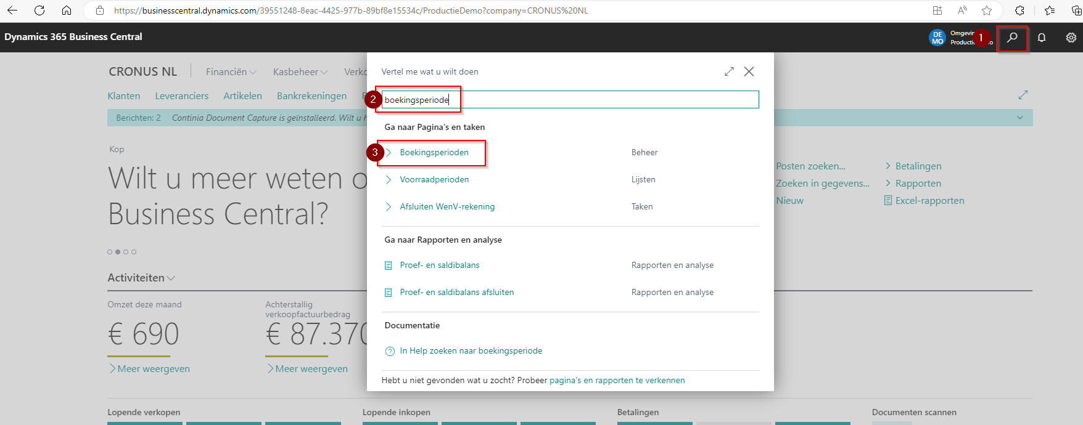Click the add-app icon in the address bar
This screenshot has width=1083, height=425.
tap(937, 10)
